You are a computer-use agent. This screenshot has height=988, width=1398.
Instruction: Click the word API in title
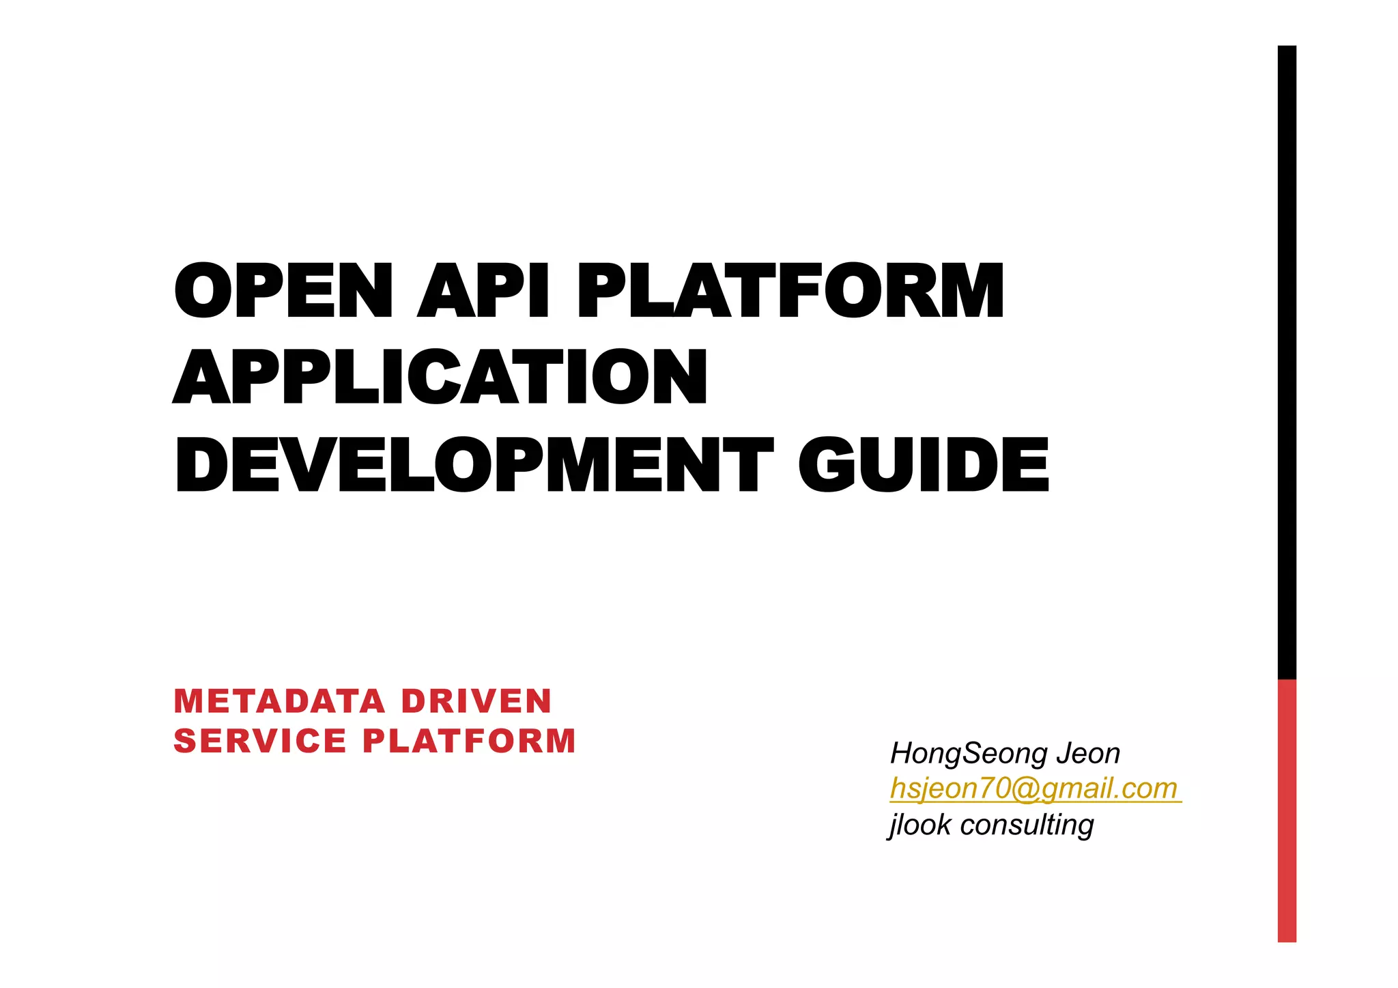coord(483,292)
